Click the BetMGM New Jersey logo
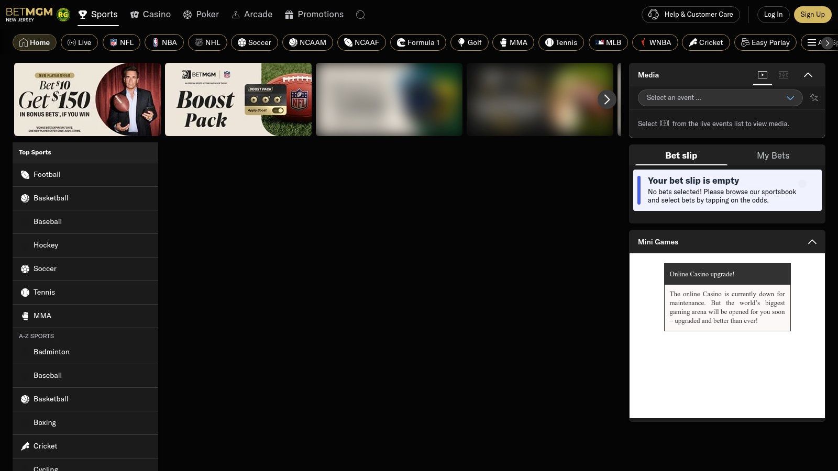The width and height of the screenshot is (838, 471). (29, 13)
